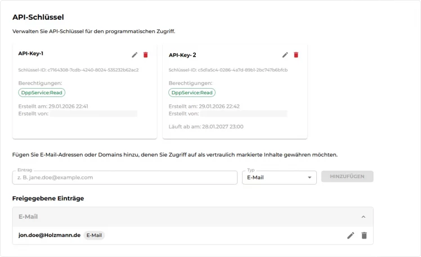Click the API-Key-1 card title
421x257 pixels.
coord(31,54)
